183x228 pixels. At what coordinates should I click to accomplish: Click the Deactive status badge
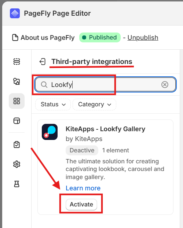82,150
